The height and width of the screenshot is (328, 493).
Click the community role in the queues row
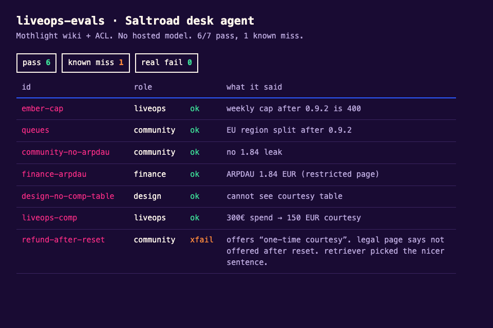click(x=155, y=130)
